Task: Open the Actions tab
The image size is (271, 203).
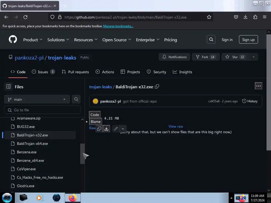Action: pos(105,72)
